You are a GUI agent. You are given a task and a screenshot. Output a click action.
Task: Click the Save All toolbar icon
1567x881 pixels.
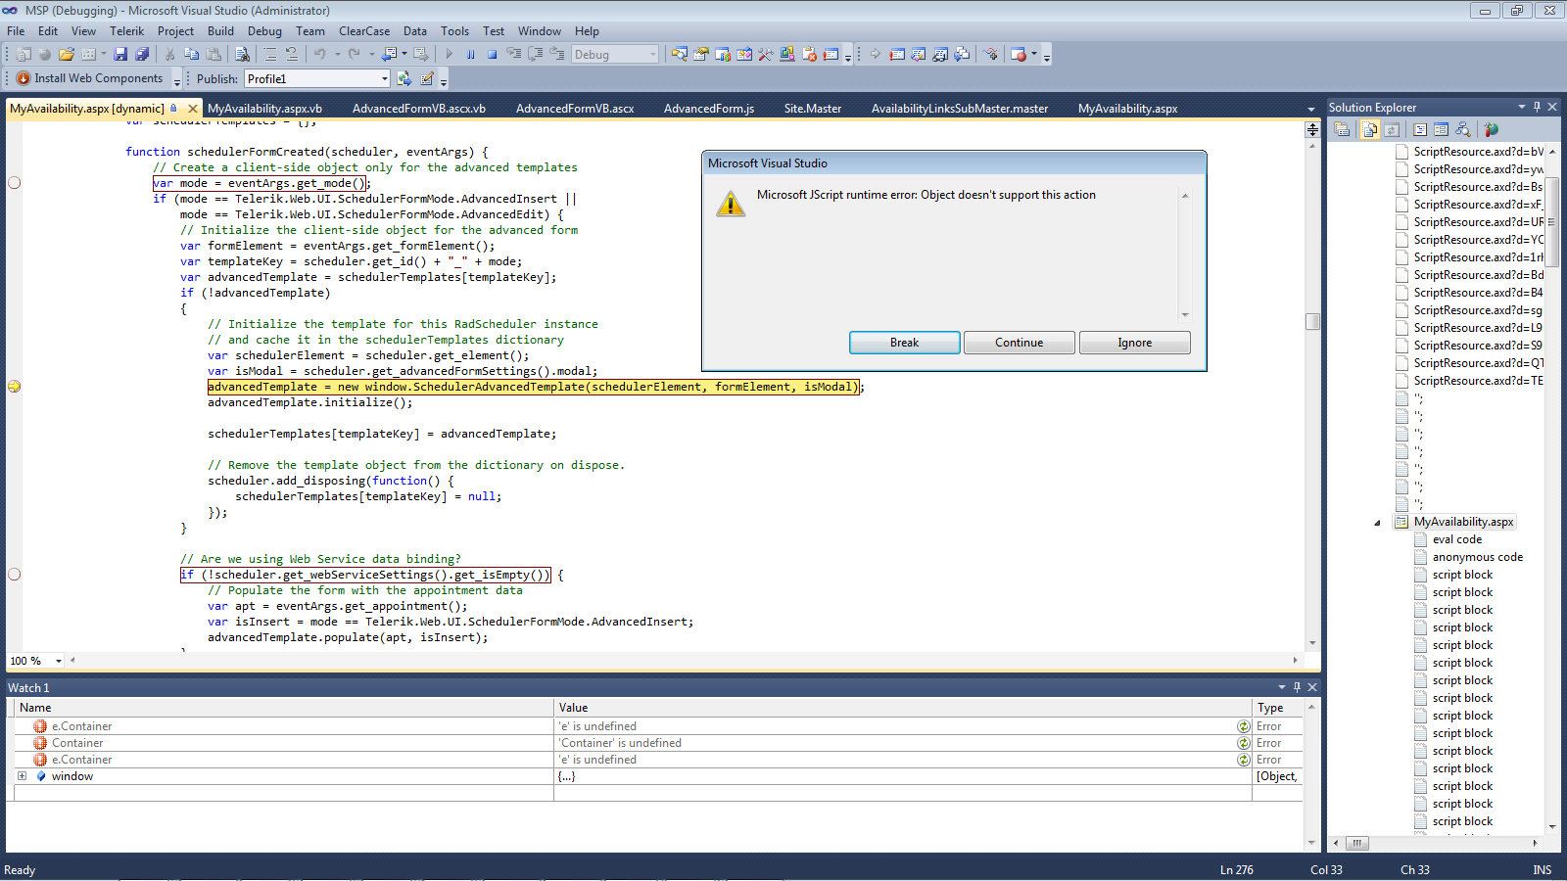[142, 55]
